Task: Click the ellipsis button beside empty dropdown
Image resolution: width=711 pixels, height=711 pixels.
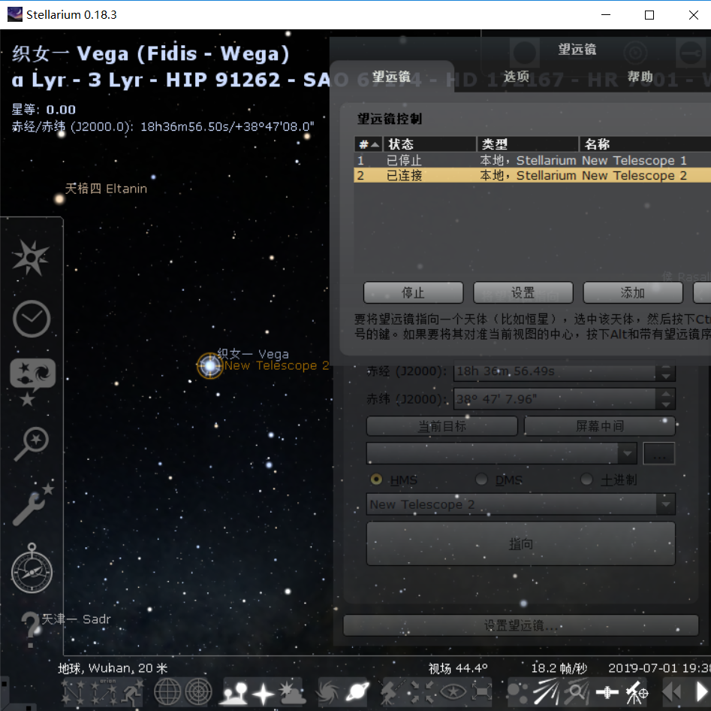Action: (x=659, y=453)
